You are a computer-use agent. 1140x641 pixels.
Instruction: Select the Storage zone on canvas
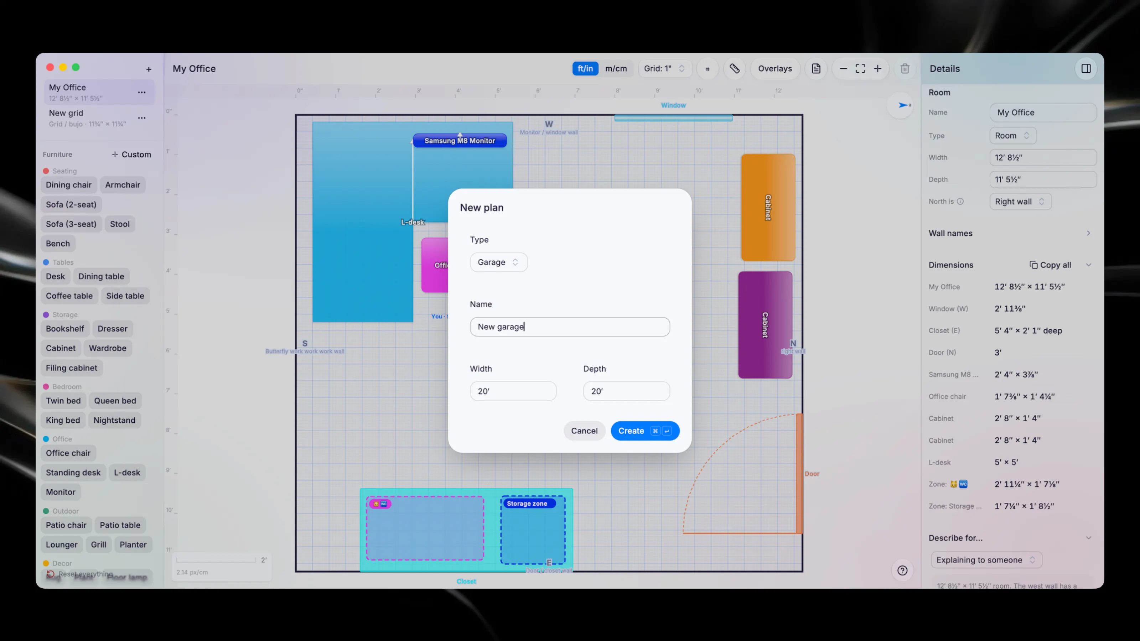pos(533,530)
